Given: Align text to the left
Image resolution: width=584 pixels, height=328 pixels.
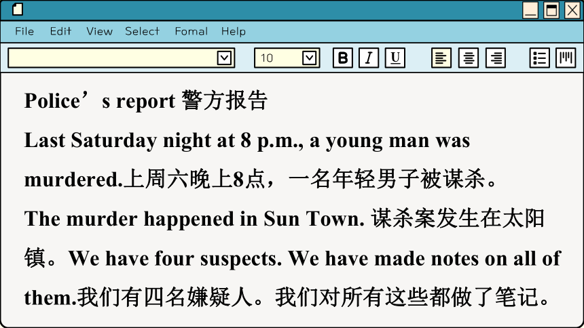Looking at the screenshot, I should pos(441,58).
